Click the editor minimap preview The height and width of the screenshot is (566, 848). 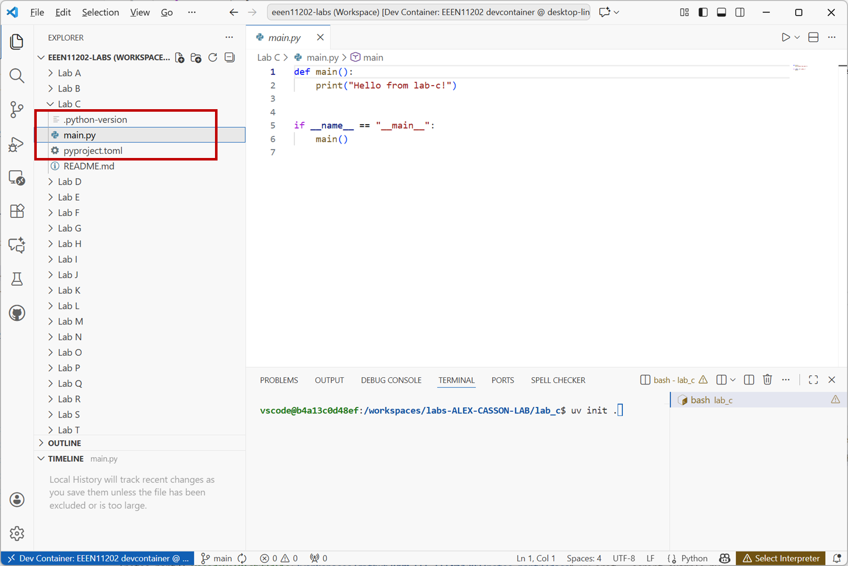(x=800, y=67)
